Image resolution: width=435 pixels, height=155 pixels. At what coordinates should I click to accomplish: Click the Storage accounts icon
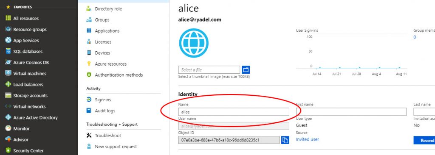tap(8, 95)
